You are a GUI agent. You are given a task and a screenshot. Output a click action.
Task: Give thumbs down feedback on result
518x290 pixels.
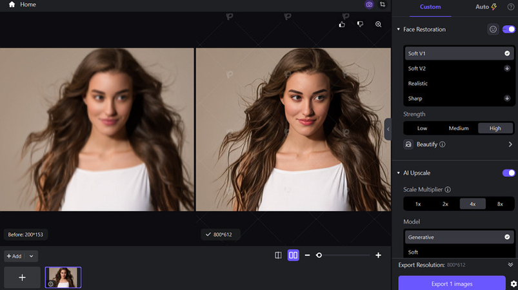pyautogui.click(x=360, y=24)
